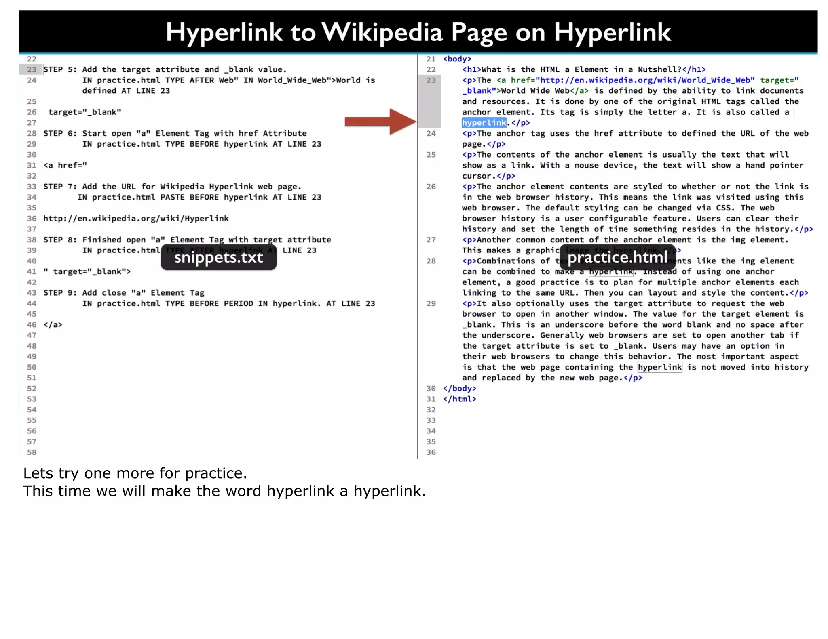
Task: Click line number 23 in snippets.txt gutter
Action: tap(32, 69)
